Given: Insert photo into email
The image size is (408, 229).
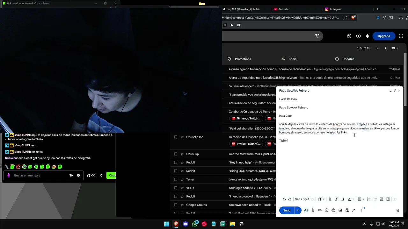Looking at the screenshot, I should point(340,210).
